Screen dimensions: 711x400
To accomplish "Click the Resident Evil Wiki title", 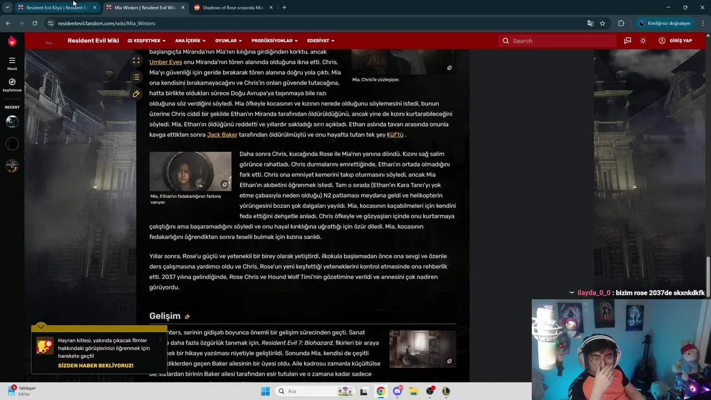I will point(93,41).
